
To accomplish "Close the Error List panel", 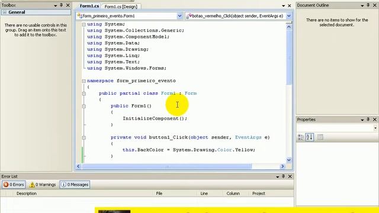I will [x=290, y=176].
